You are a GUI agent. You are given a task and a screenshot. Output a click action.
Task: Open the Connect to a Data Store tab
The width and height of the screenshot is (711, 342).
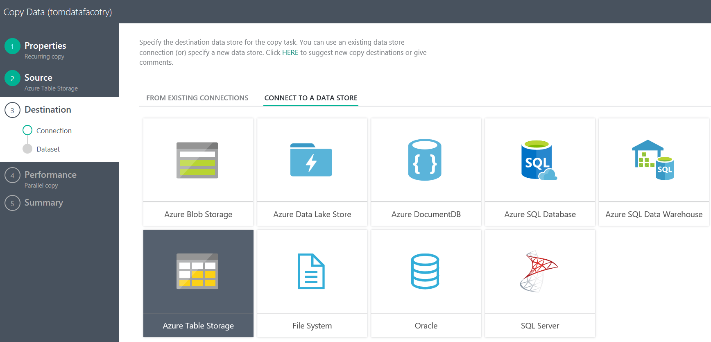pyautogui.click(x=311, y=98)
